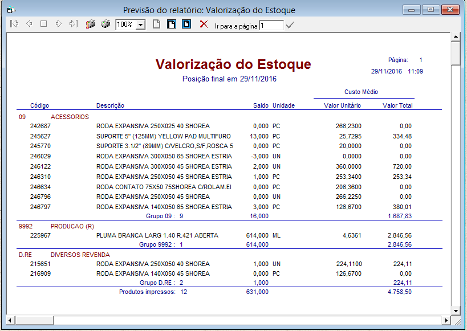
Task: Click the vertical scrollbar up arrow
Action: 455,37
